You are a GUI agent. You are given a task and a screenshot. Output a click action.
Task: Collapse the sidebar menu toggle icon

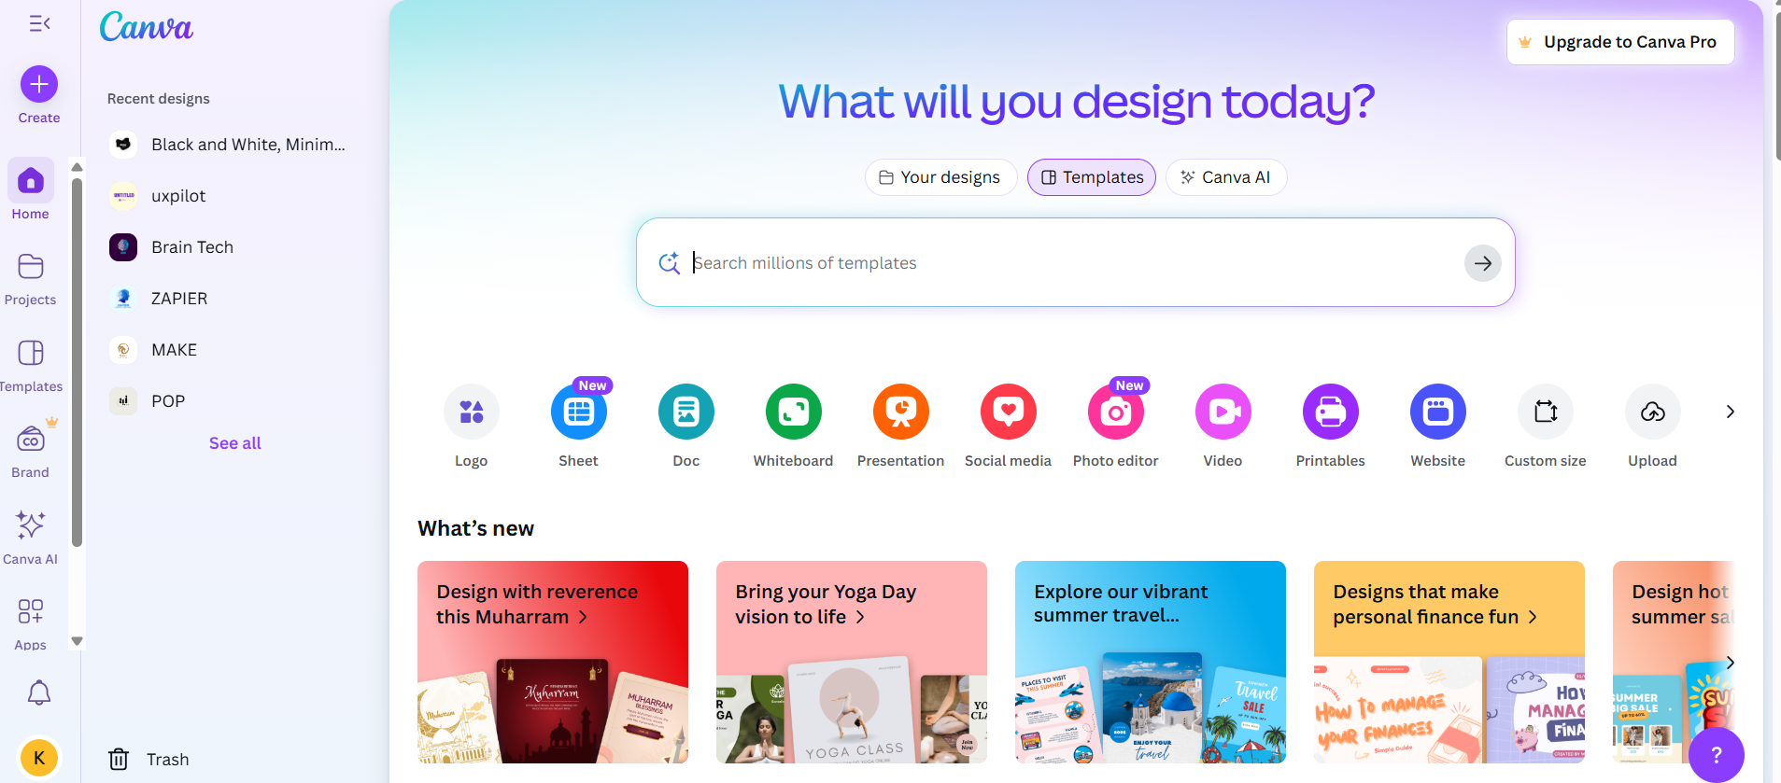(39, 23)
